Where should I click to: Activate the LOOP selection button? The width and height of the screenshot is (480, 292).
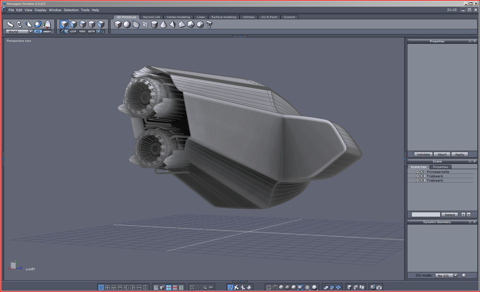pyautogui.click(x=73, y=31)
